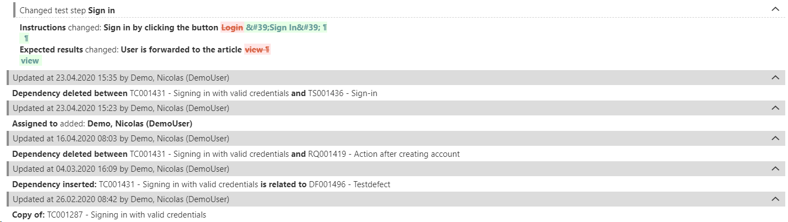Click the 'Assigned to added: Demo, Nicolas' entry
This screenshot has width=788, height=222.
[x=102, y=124]
